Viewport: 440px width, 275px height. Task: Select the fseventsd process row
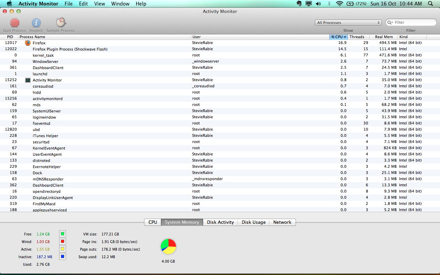tap(220, 123)
